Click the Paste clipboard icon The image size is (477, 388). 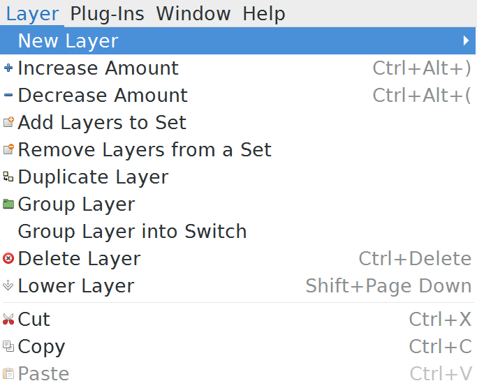tap(8, 374)
